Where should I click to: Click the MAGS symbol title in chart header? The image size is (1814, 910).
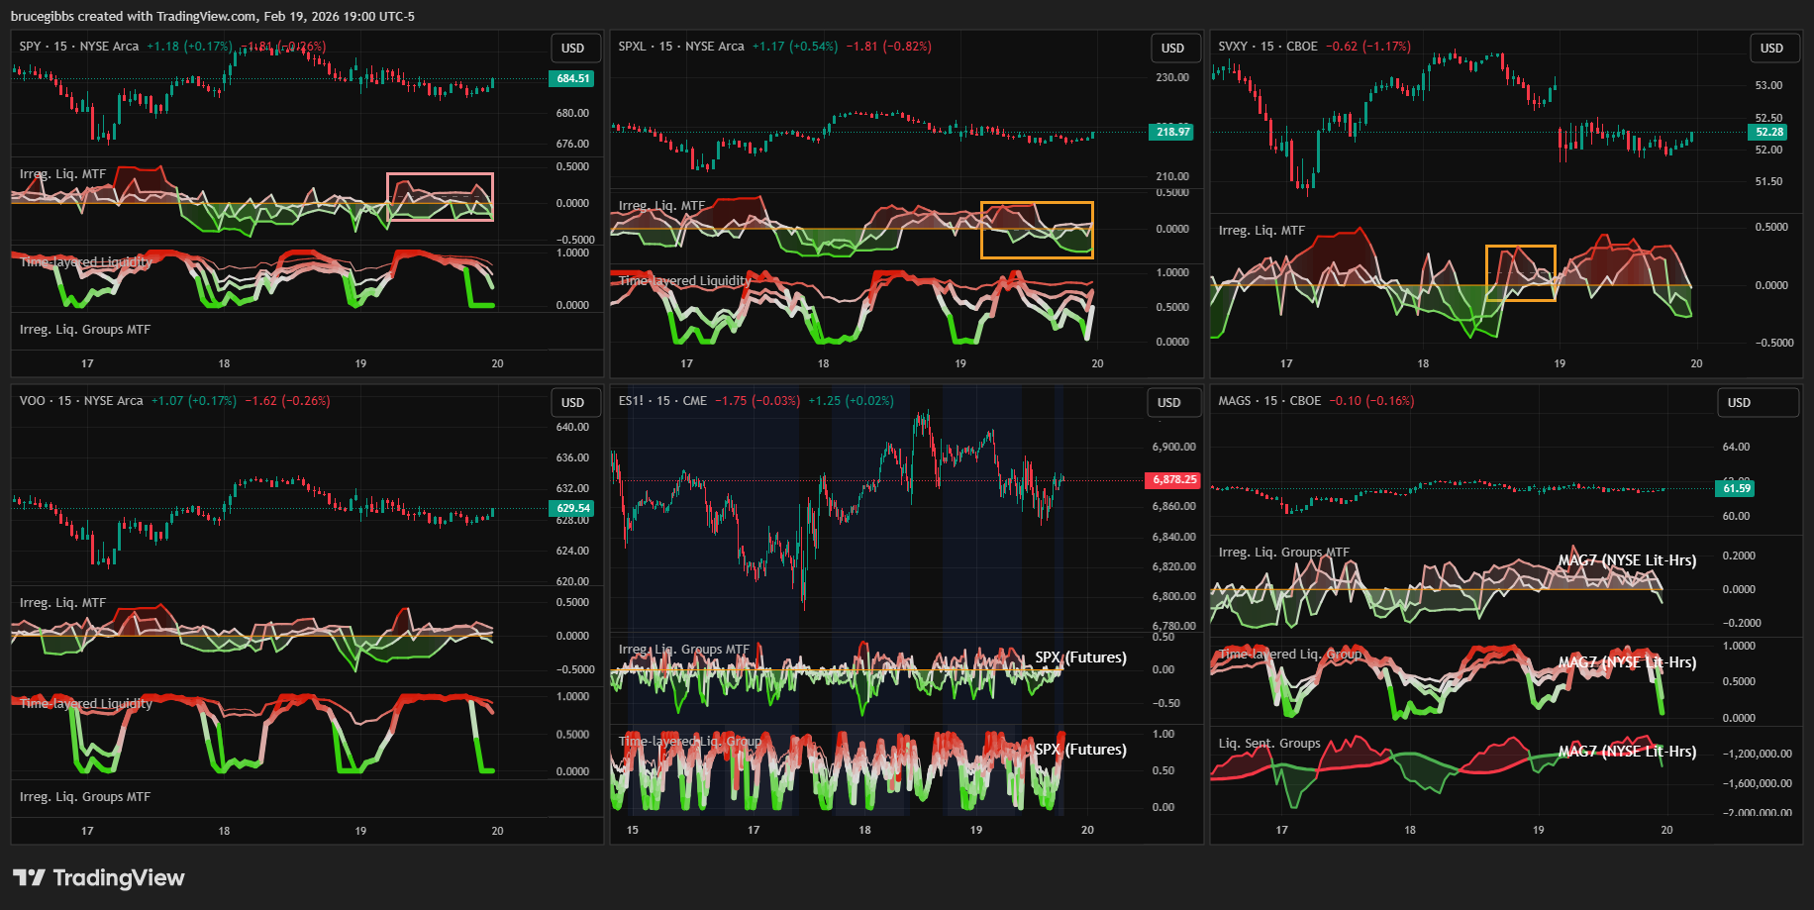pos(1235,401)
